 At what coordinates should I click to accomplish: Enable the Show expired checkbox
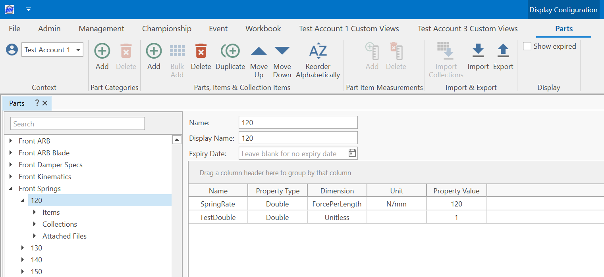click(x=527, y=46)
